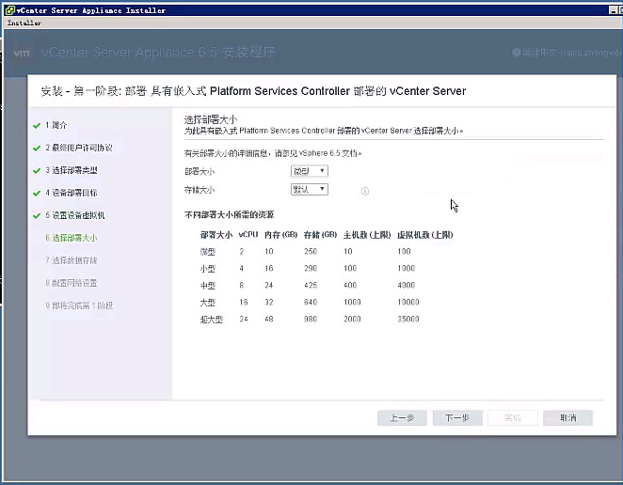Screen dimensions: 623x485
Task: Click the green checkmark for step 3 选择部署类型
Action: (x=37, y=171)
